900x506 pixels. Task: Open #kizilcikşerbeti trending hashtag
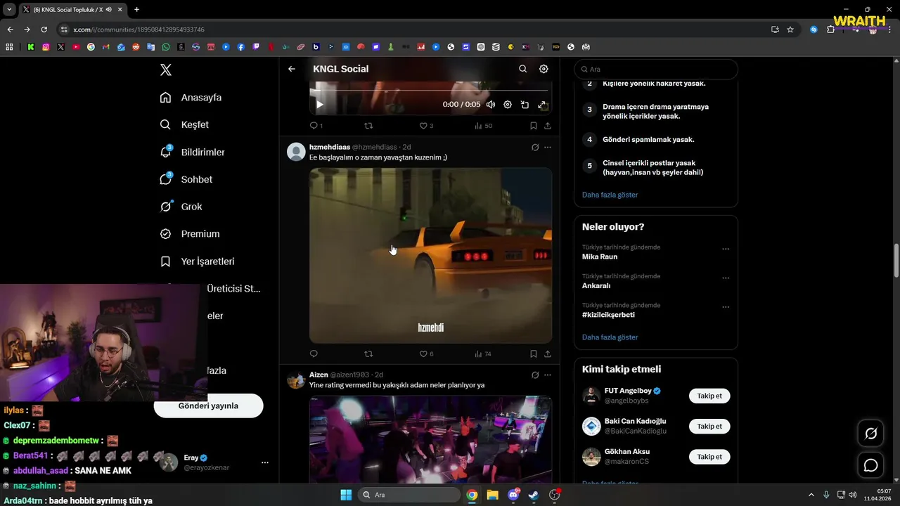(608, 315)
